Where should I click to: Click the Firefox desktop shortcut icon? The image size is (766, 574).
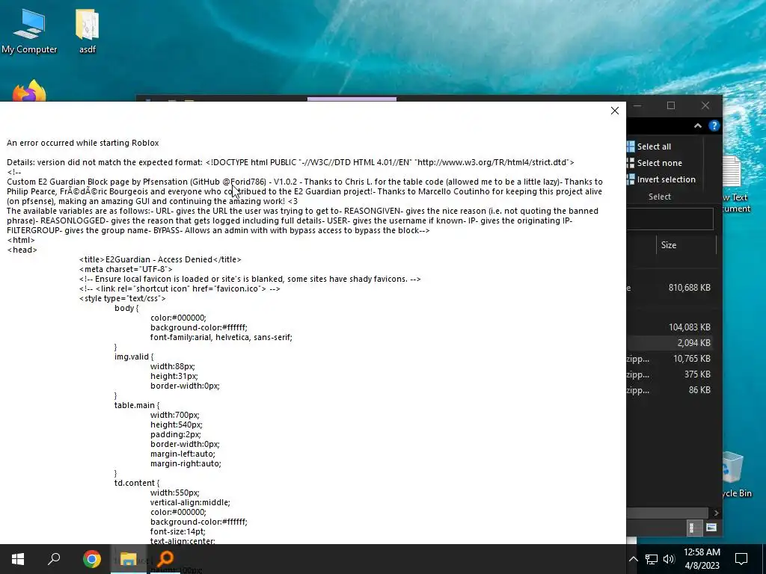coord(29,90)
